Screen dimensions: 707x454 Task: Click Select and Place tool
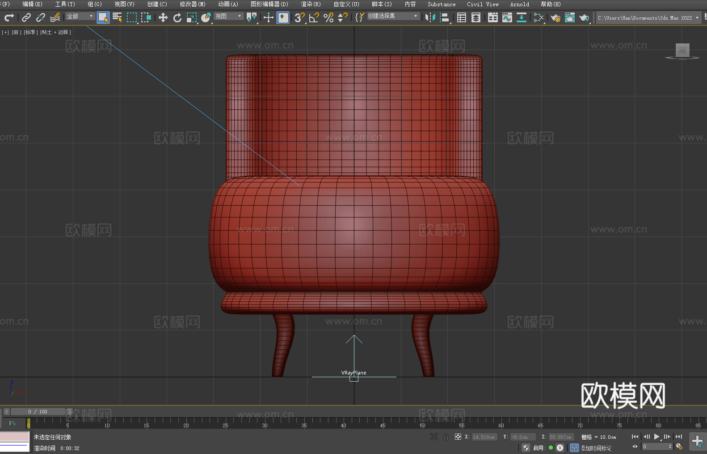pyautogui.click(x=206, y=17)
